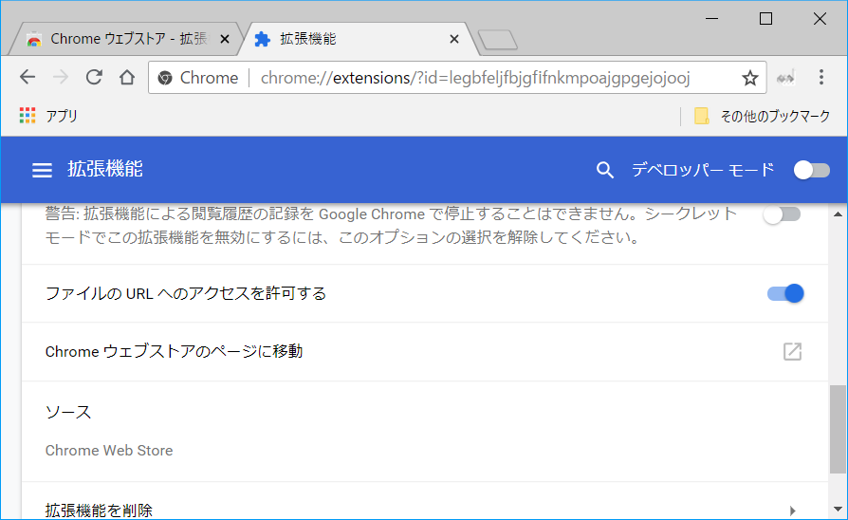Open the Chrome three-dot menu
Image resolution: width=848 pixels, height=520 pixels.
tap(820, 78)
